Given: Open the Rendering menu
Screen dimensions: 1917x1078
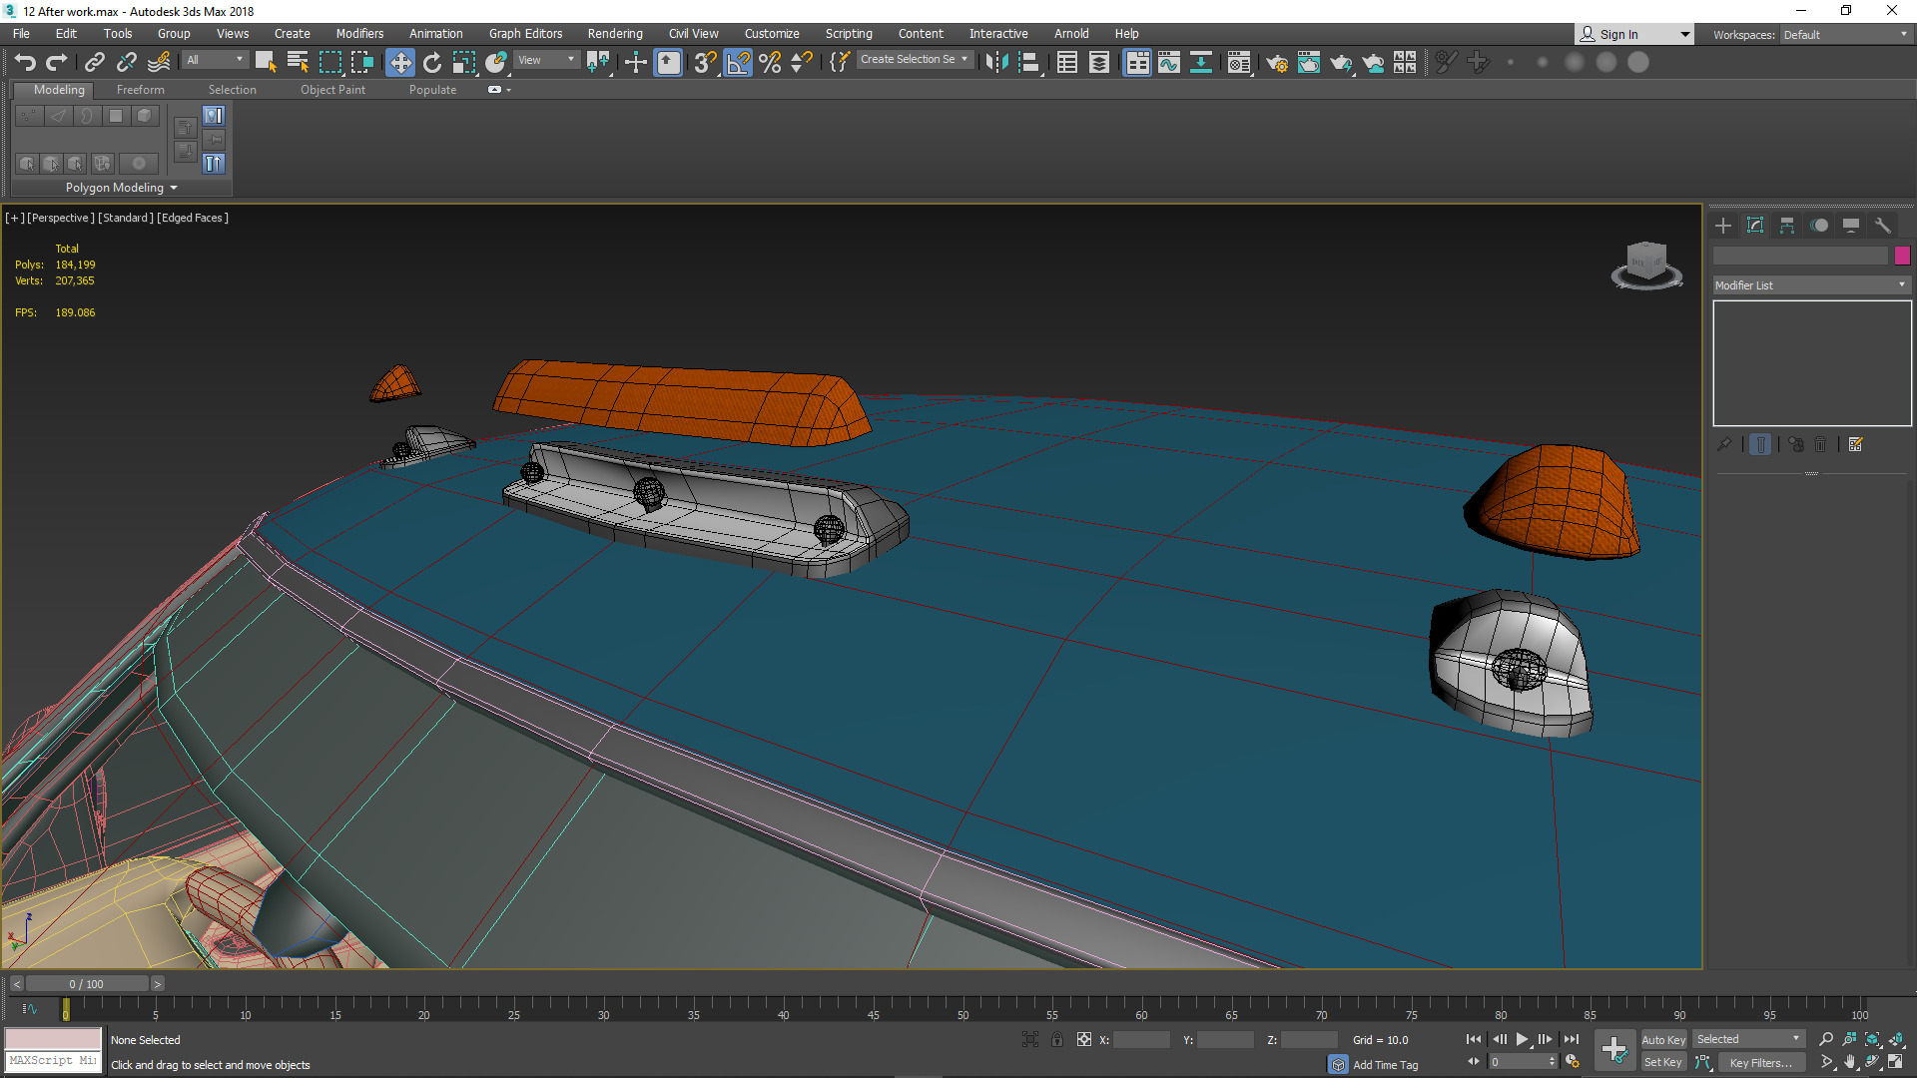Looking at the screenshot, I should point(614,34).
